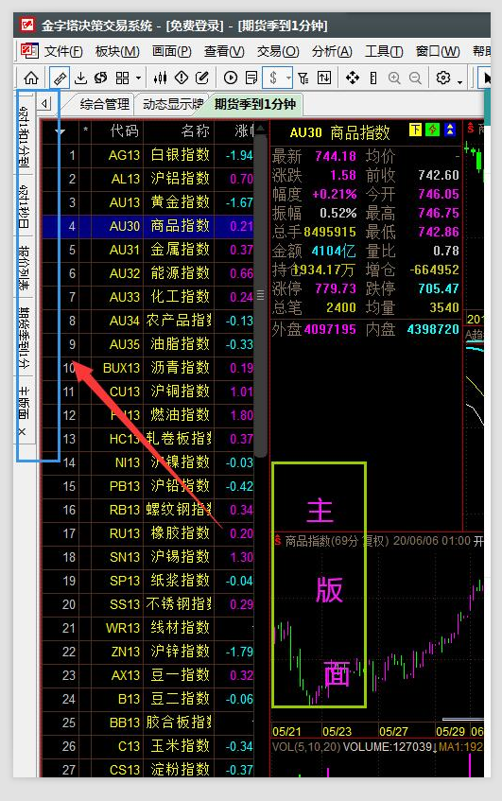Select the ZN13 沪锌指数 row
Screen dimensions: 502x801
[x=148, y=652]
